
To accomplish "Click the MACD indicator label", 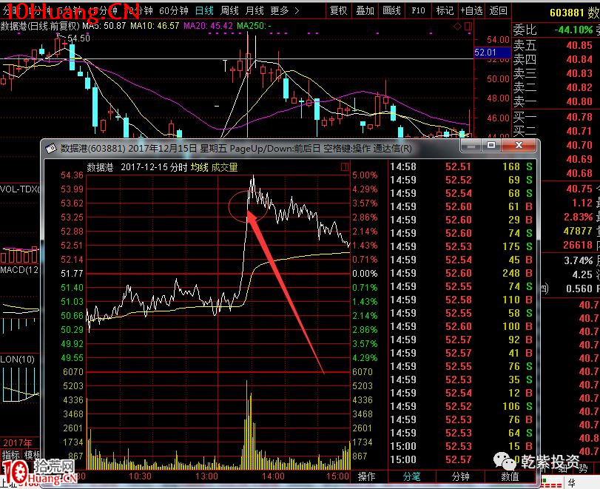I will coord(19,270).
